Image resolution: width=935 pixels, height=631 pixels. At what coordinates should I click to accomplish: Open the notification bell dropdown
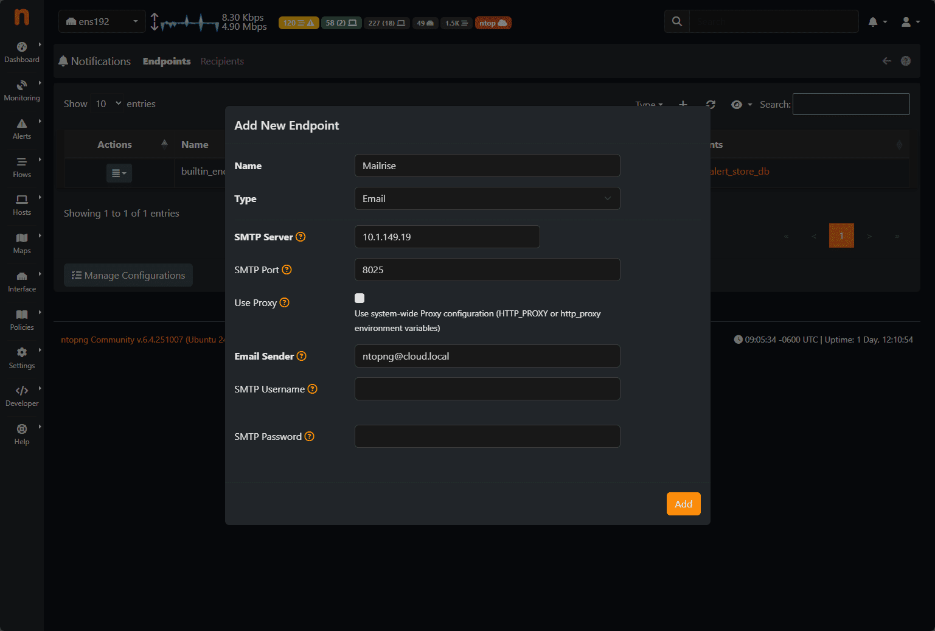click(874, 21)
